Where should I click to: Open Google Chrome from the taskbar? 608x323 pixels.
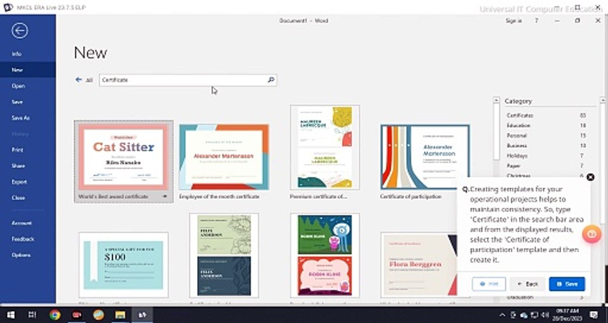55,315
